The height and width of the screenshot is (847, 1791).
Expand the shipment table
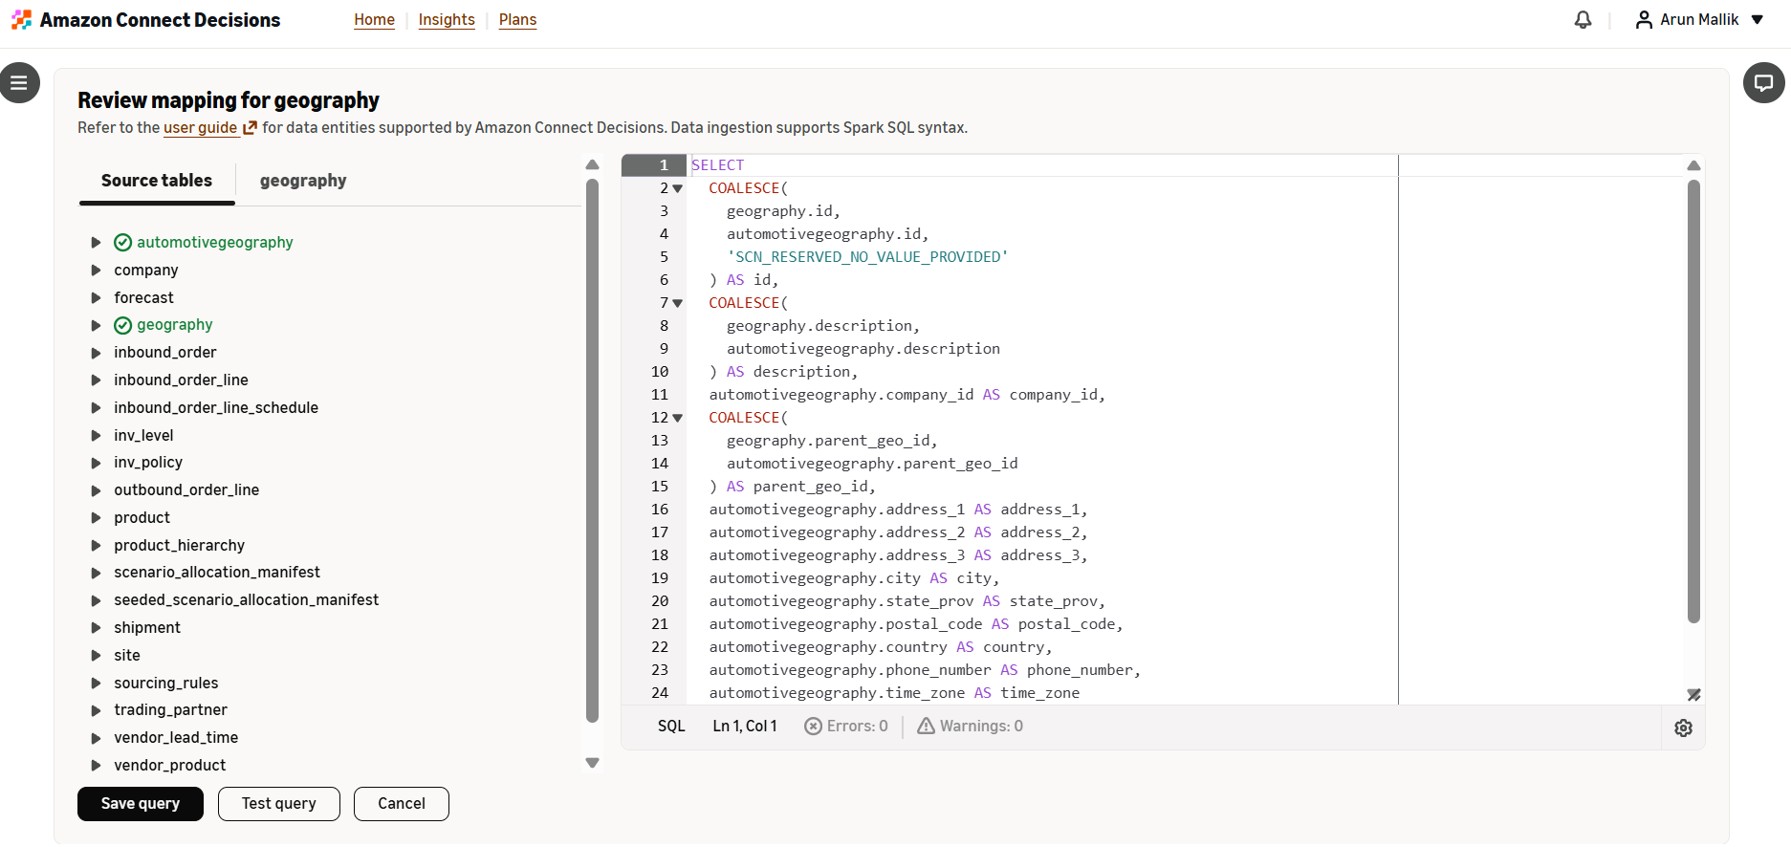point(96,628)
